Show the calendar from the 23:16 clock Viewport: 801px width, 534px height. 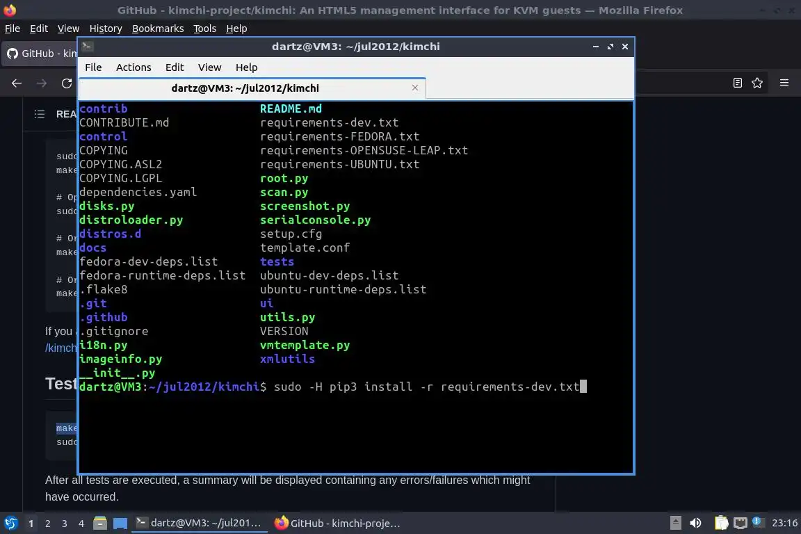784,523
